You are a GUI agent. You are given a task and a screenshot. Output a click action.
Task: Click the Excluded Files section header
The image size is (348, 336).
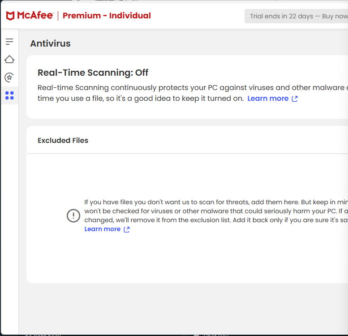click(63, 140)
